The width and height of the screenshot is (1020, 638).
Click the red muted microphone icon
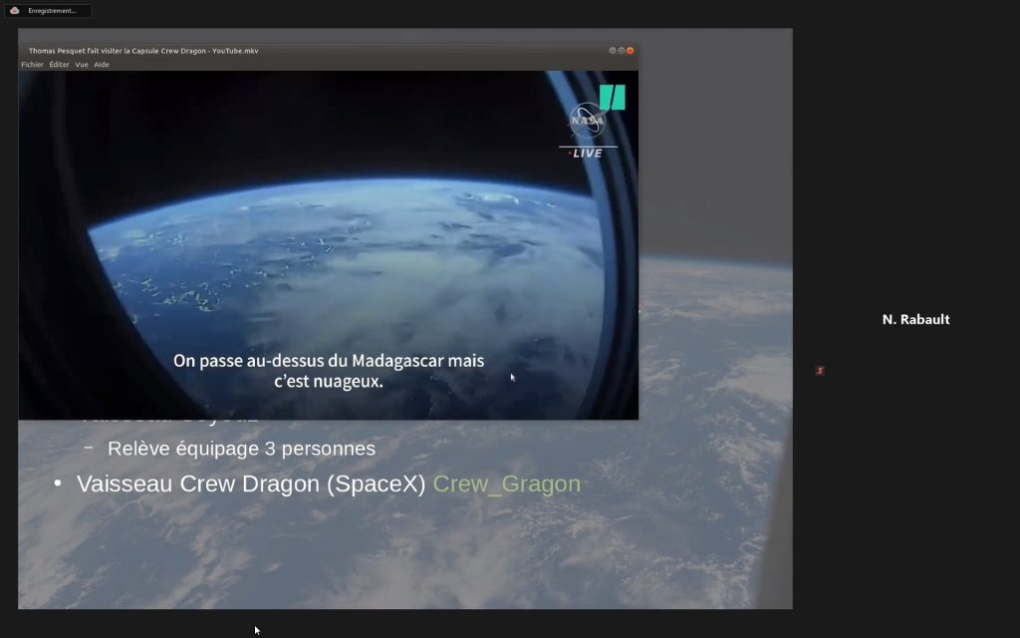click(820, 371)
